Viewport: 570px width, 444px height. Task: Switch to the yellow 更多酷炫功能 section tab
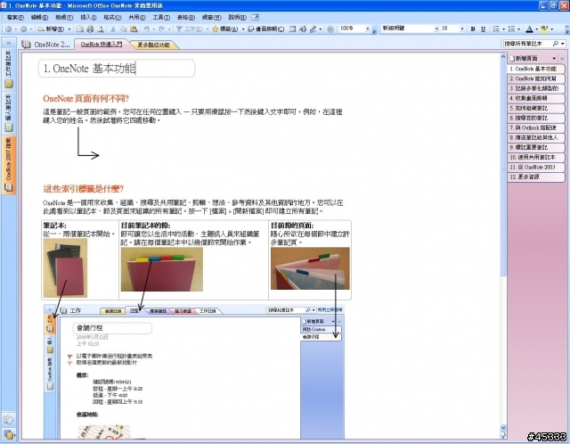(x=153, y=45)
